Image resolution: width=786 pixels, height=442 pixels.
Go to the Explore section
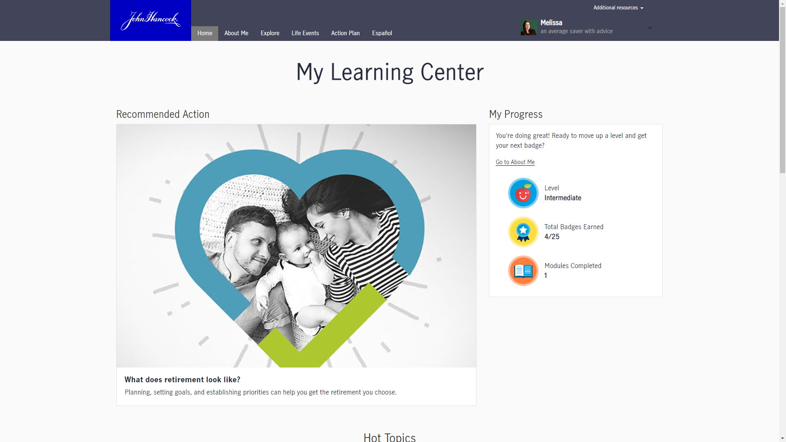270,33
